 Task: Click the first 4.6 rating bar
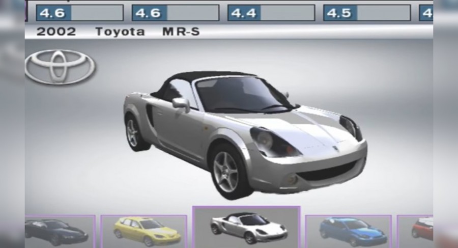pos(80,13)
